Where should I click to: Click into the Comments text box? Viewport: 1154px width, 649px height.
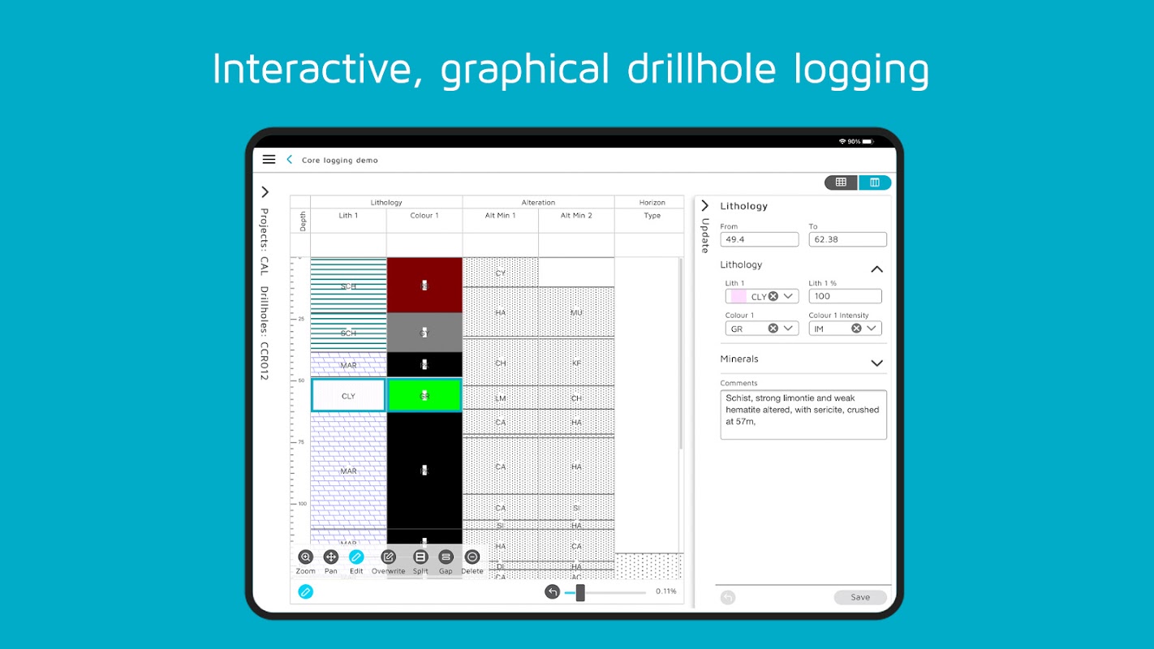pyautogui.click(x=803, y=415)
